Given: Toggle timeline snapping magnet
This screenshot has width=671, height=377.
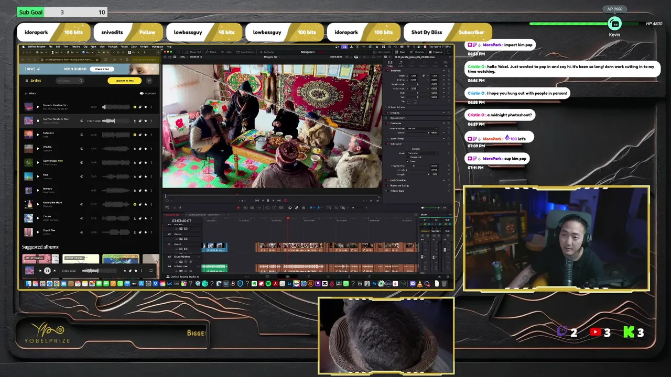Looking at the screenshot, I should tap(290, 208).
